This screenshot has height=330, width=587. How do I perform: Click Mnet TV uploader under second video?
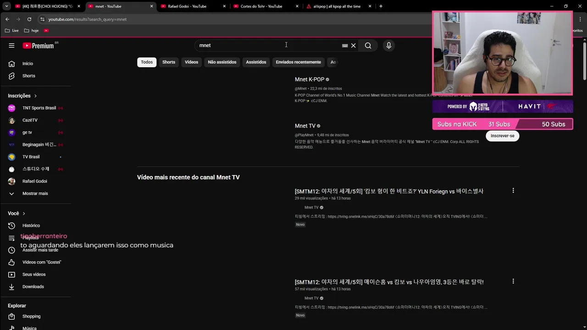311,298
